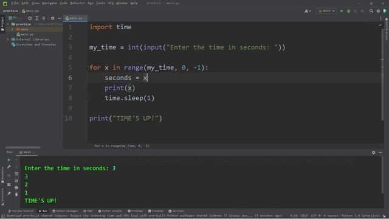This screenshot has height=219, width=389.
Task: Start debugging with the top toolbar bug icon
Action: (348, 11)
